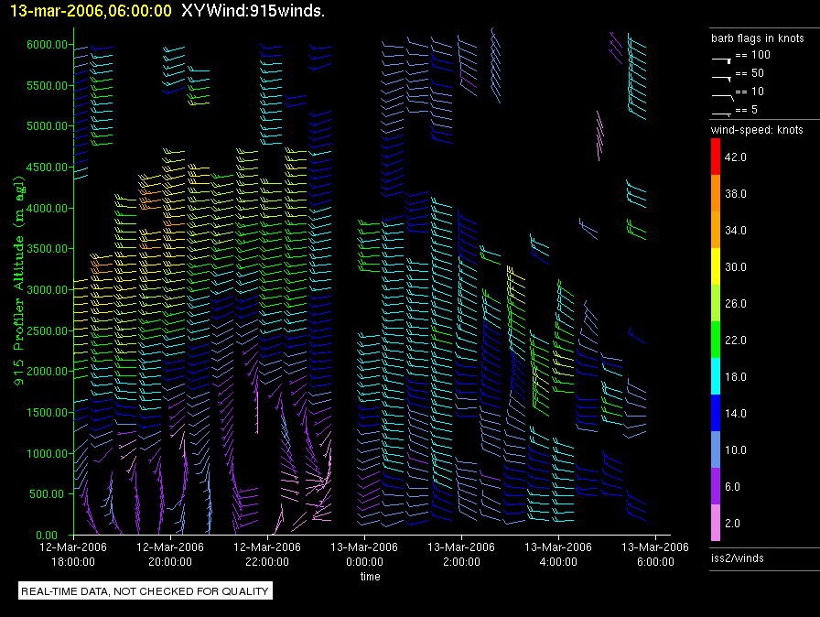Pick the green 22.0 knots color swatch
This screenshot has width=820, height=617.
point(717,341)
